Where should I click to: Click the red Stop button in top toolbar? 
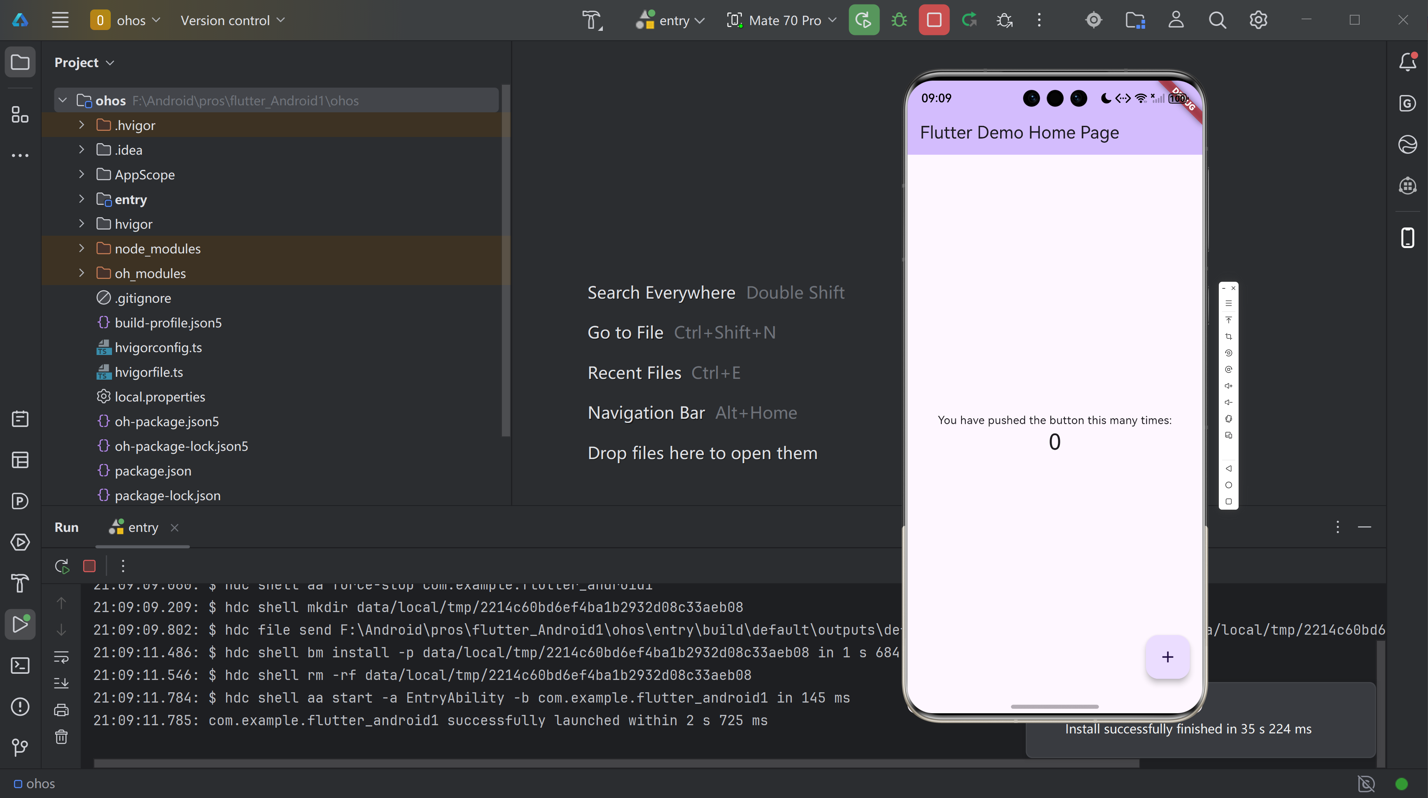coord(933,21)
